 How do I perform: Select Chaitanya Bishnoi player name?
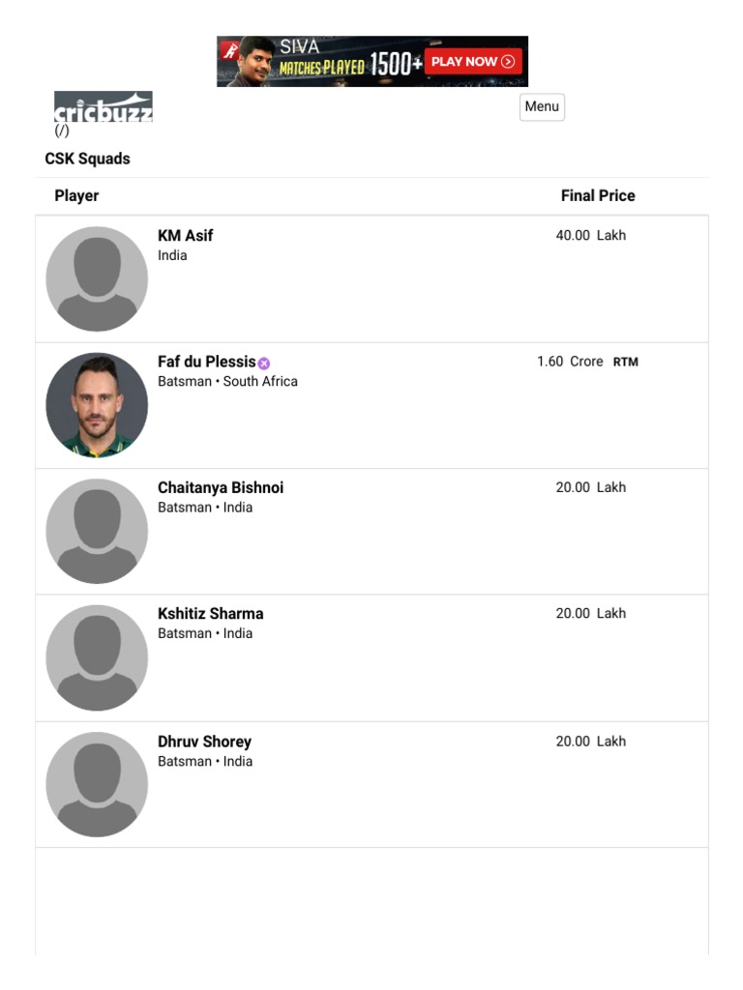point(221,487)
